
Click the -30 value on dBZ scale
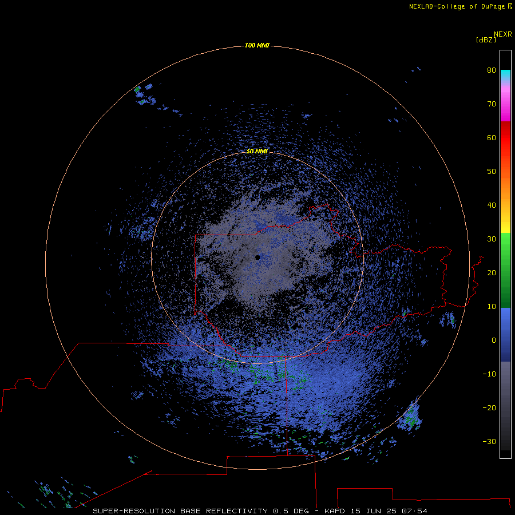[489, 442]
